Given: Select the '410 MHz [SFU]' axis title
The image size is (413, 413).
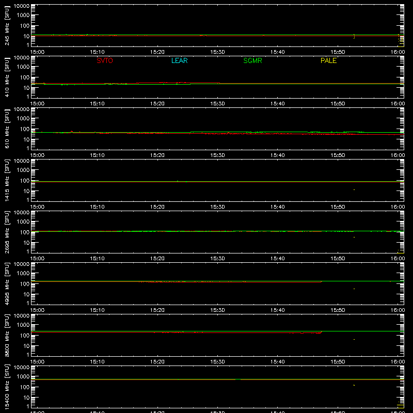Looking at the screenshot, I should click(x=7, y=77).
